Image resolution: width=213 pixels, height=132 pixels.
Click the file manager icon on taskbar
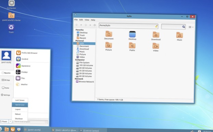7,129
